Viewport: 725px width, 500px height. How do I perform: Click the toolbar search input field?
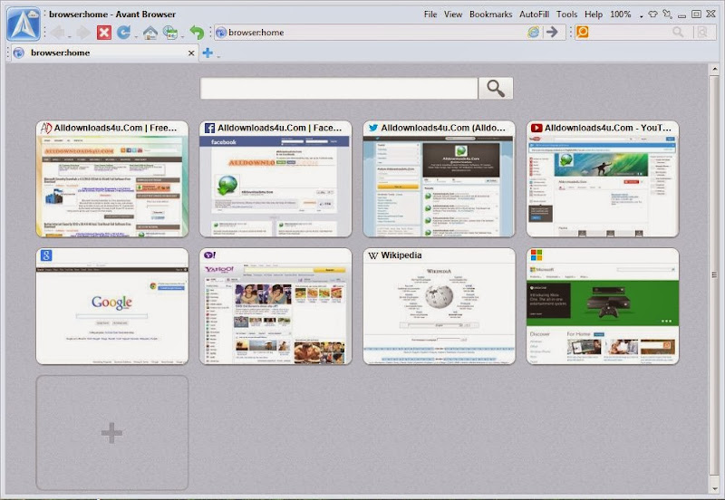click(630, 32)
